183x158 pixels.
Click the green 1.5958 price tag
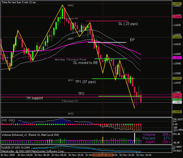(177, 99)
